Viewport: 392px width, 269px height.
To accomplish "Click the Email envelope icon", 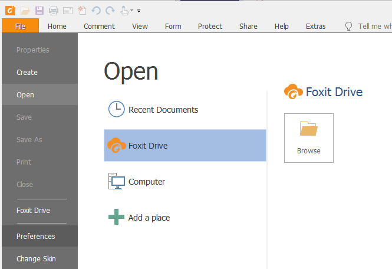I will [x=67, y=10].
